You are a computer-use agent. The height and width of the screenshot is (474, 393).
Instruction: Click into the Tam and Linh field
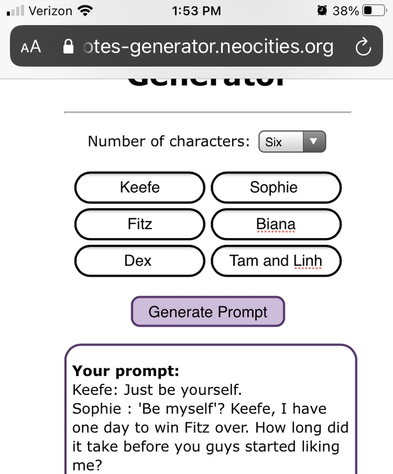(x=276, y=260)
